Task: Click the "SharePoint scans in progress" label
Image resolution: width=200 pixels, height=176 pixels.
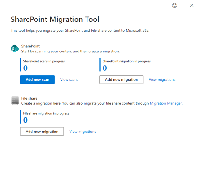Action: 44,61
